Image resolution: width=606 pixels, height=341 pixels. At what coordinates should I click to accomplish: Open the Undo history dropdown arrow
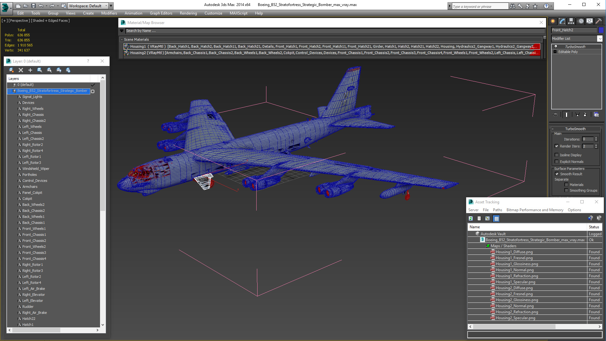click(46, 6)
